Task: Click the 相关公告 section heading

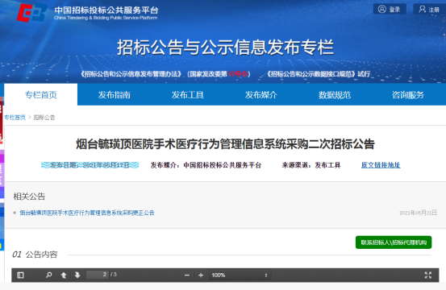Action: 29,197
